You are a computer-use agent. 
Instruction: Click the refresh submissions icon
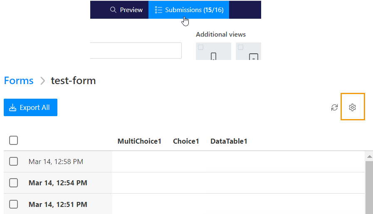(x=334, y=108)
